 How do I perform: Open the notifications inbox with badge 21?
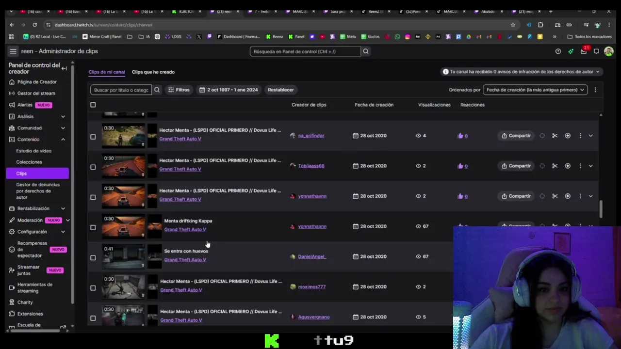(584, 51)
